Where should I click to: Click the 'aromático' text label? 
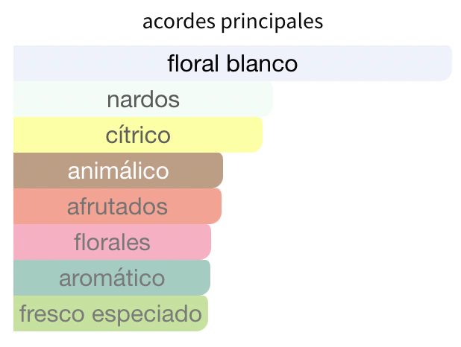click(112, 278)
